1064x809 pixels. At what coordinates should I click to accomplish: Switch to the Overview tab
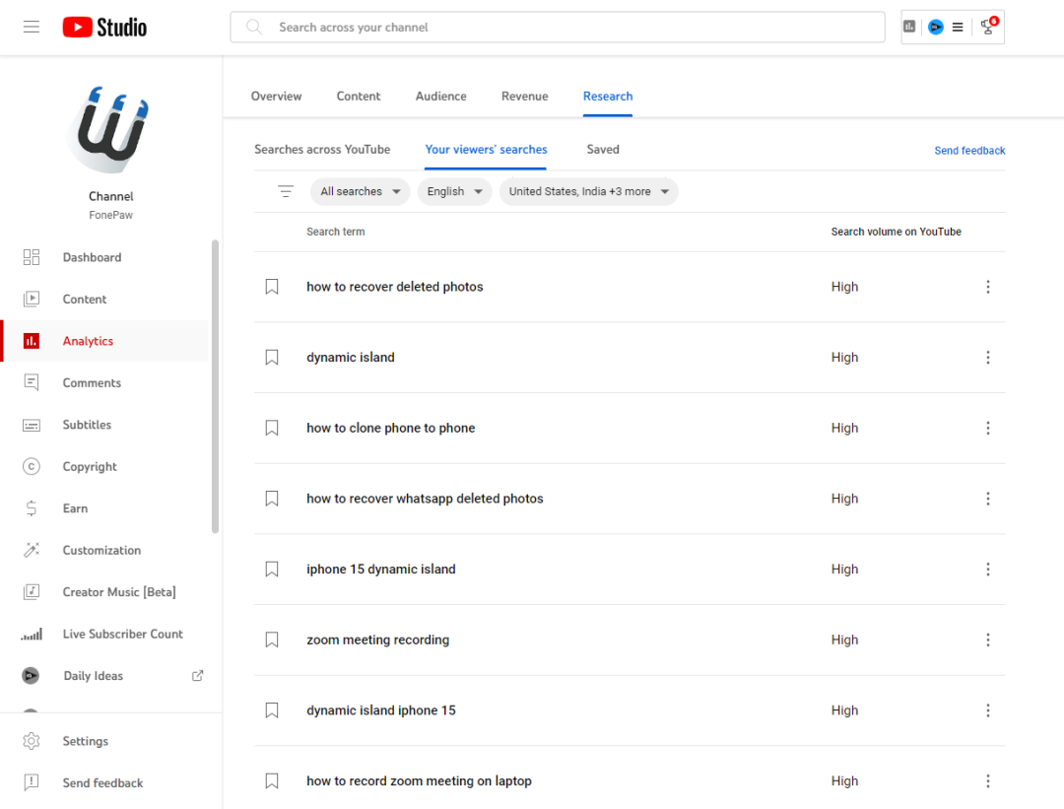(276, 97)
